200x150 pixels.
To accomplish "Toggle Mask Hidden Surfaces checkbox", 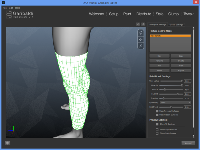I will [x=157, y=115].
